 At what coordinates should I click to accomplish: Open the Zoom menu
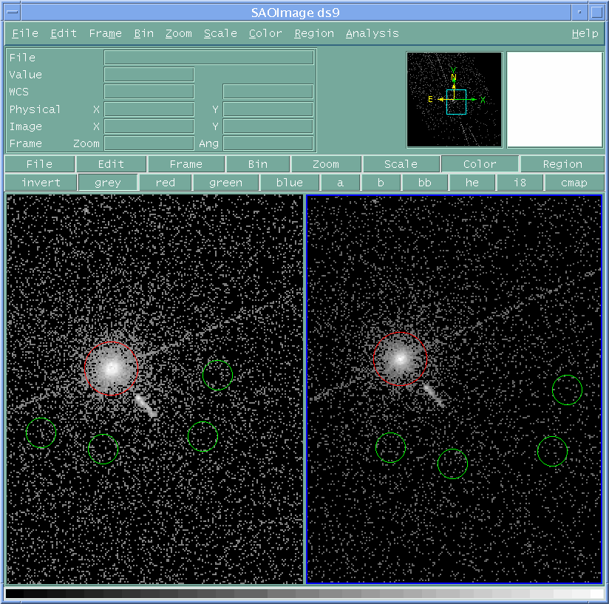click(178, 33)
